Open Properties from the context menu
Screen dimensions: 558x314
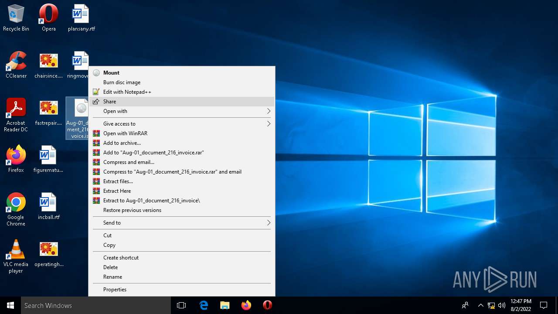[x=182, y=290]
